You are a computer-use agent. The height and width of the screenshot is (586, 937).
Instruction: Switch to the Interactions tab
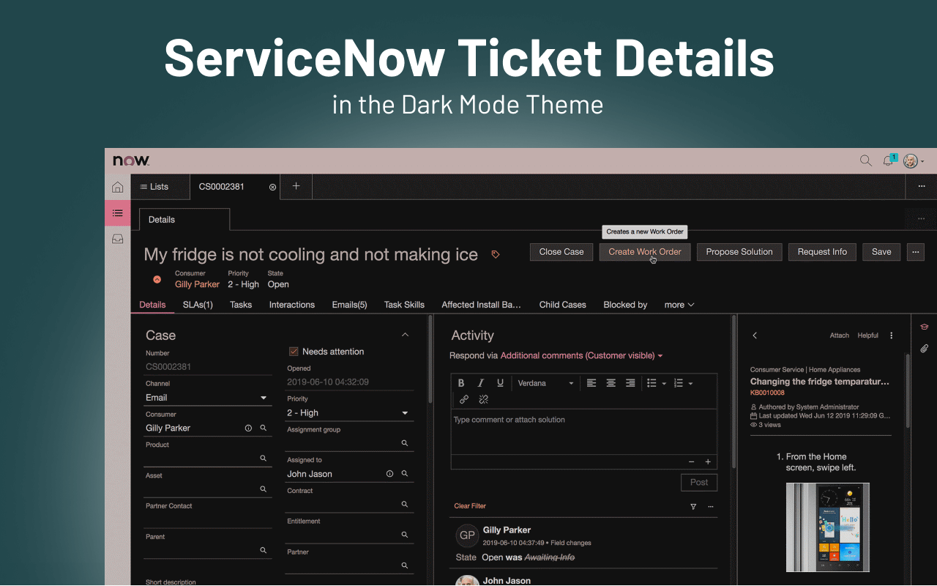tap(292, 305)
